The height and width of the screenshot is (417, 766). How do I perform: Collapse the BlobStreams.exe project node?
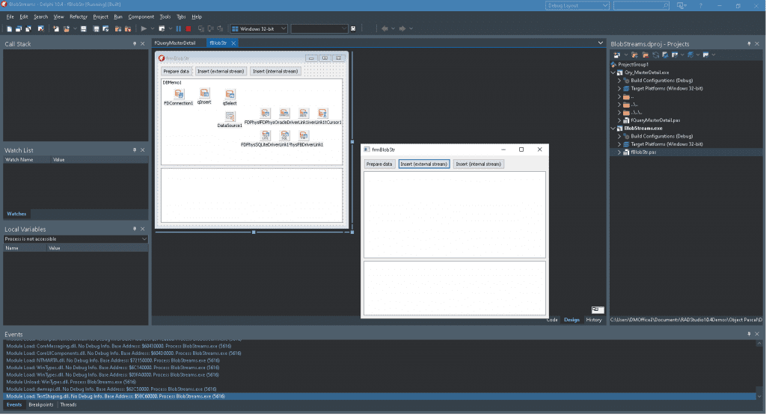pyautogui.click(x=613, y=129)
